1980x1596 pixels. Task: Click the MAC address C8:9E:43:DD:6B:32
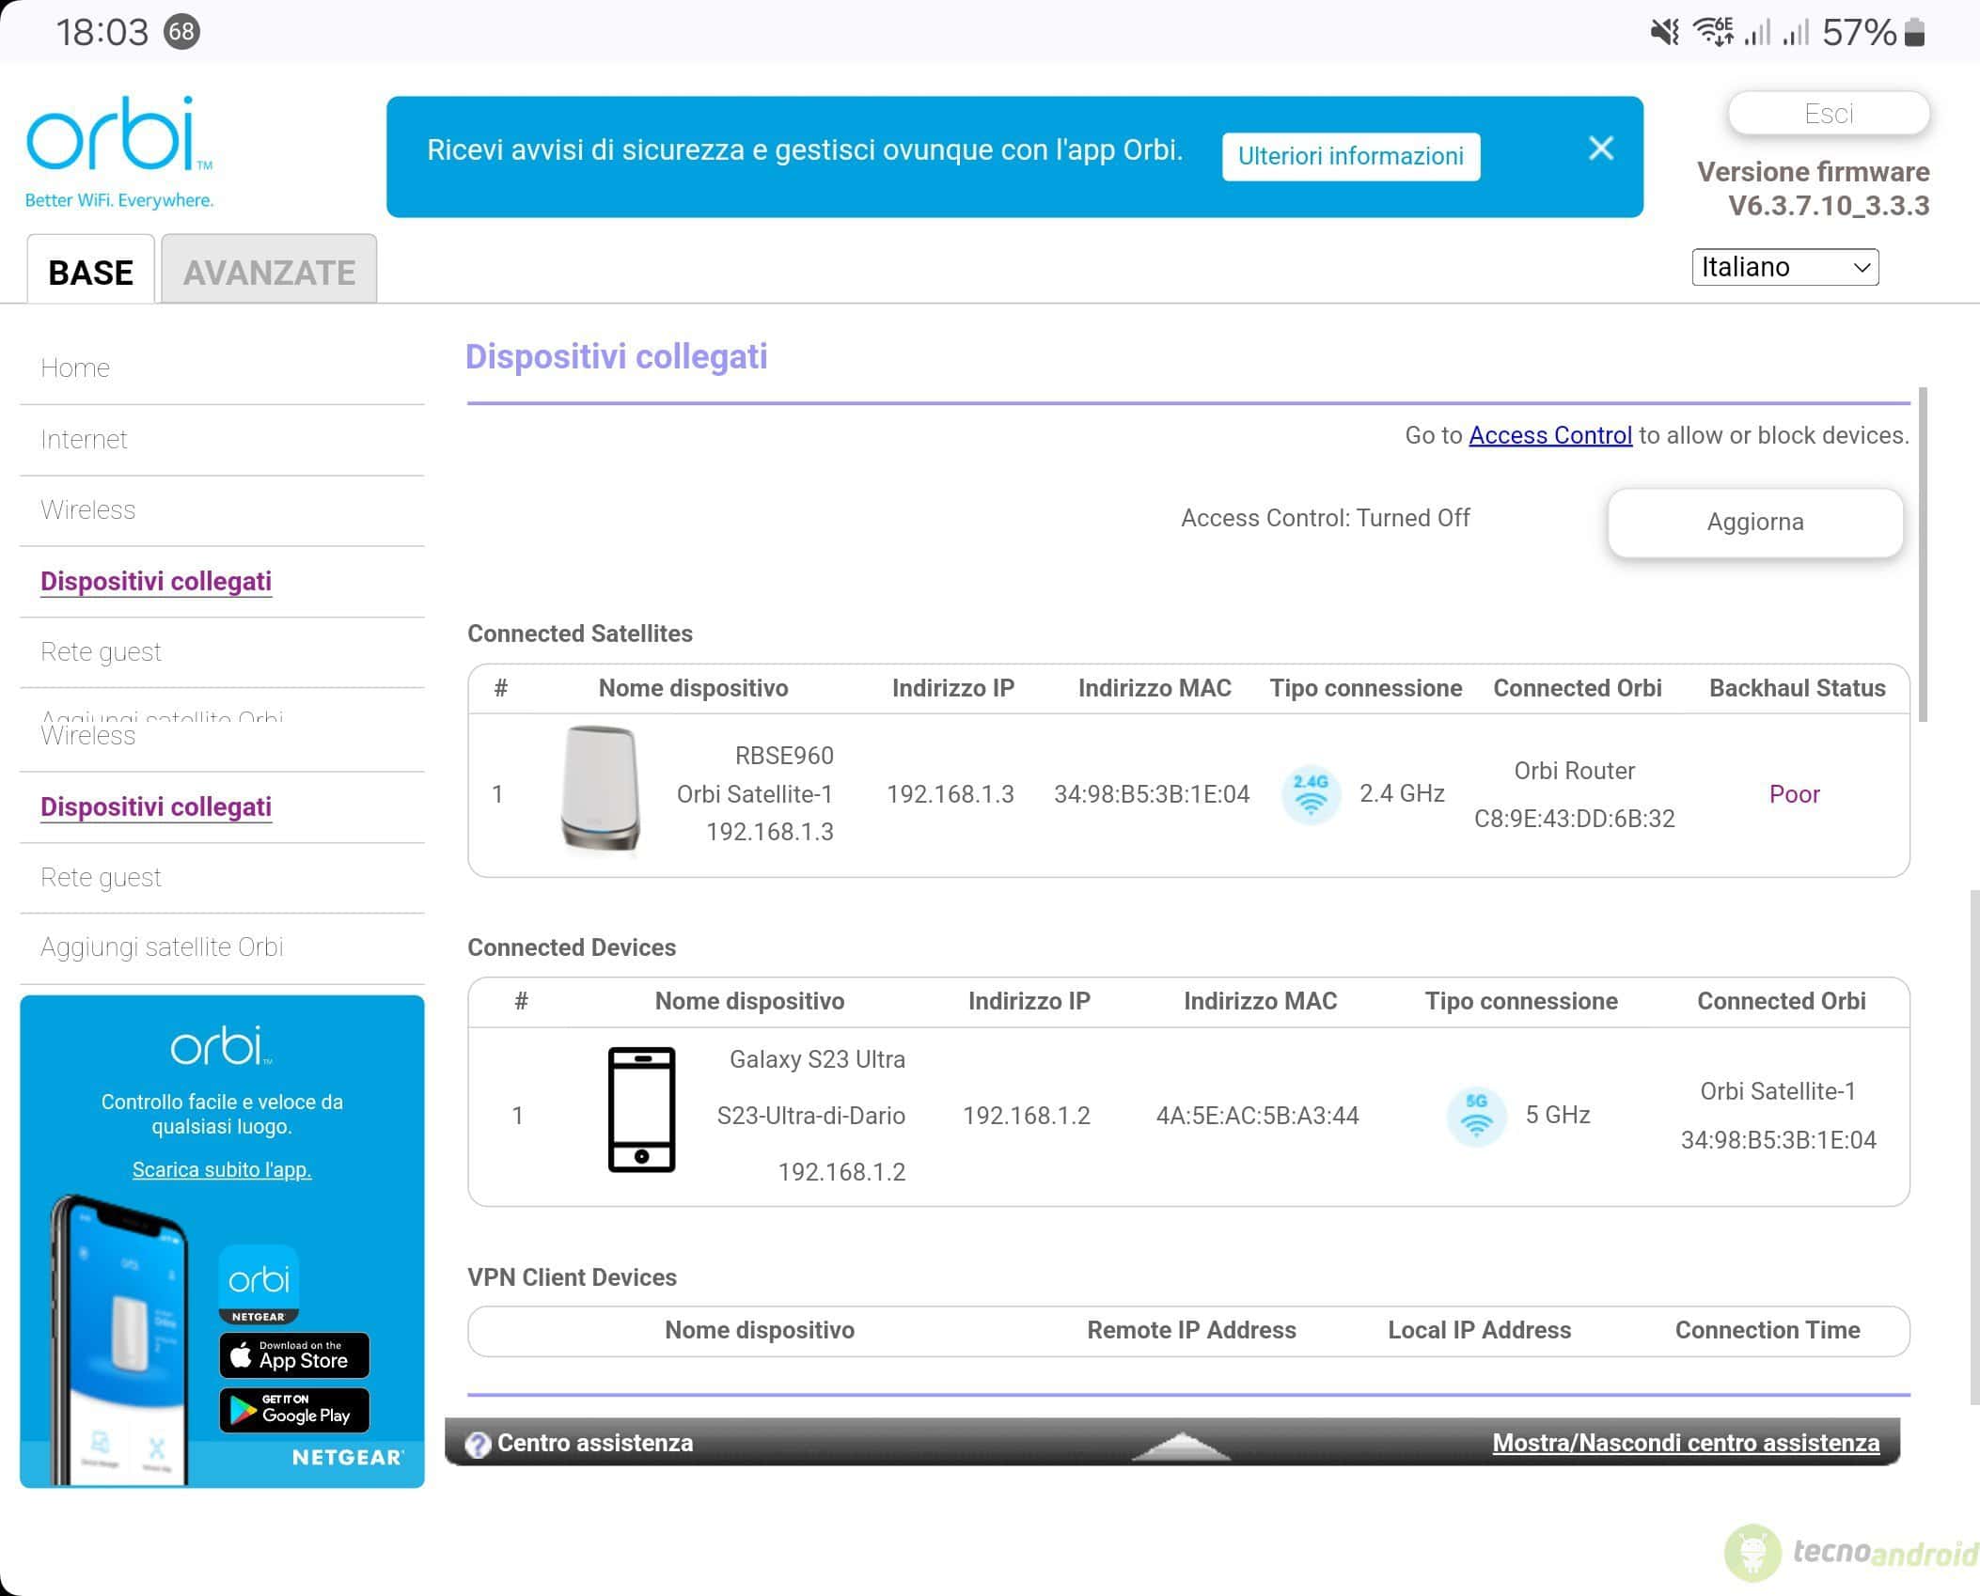[x=1575, y=819]
